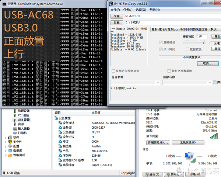Toggle the 预计时间 checkbox
The image size is (221, 177).
(161, 49)
